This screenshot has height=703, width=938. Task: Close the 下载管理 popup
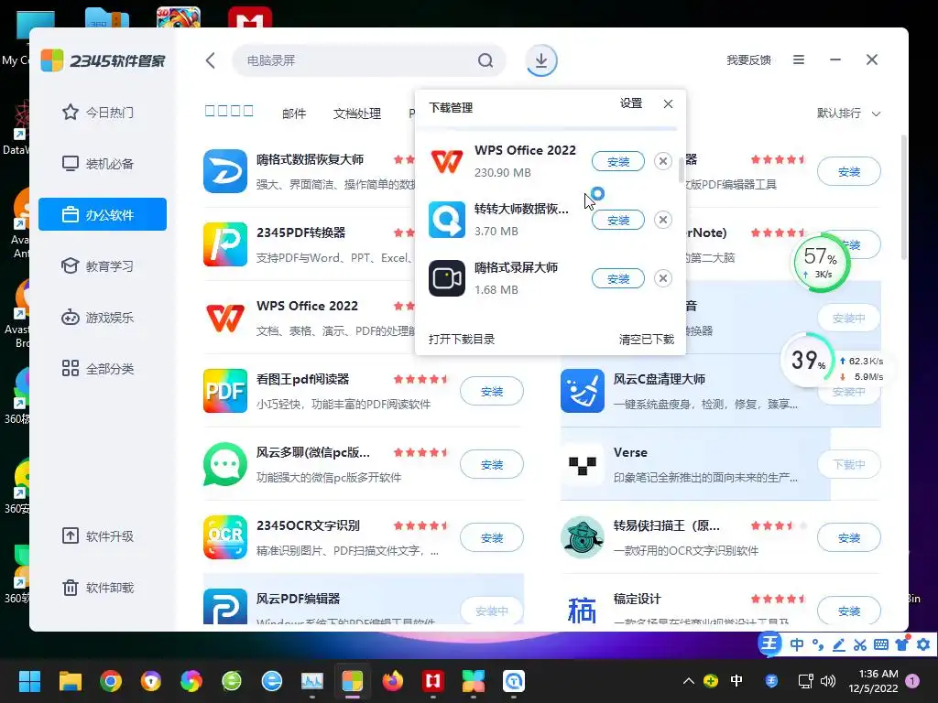668,104
